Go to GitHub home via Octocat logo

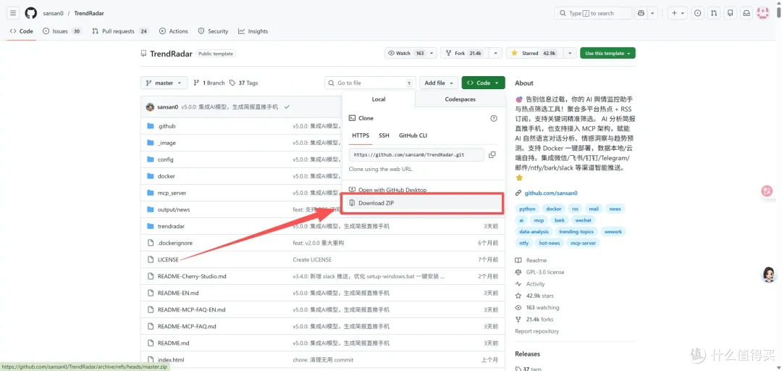coord(31,13)
